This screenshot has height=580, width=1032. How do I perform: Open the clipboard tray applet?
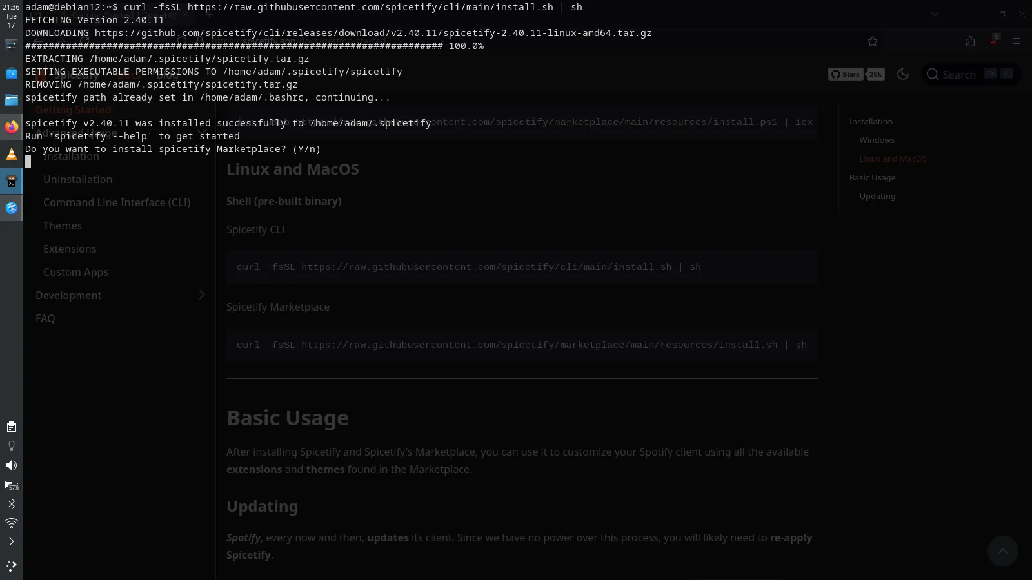11,427
